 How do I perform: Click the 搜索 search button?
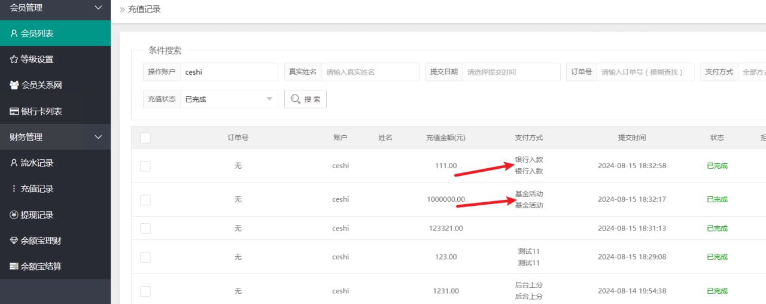(x=305, y=99)
